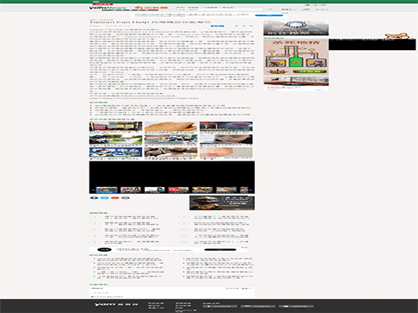Click the blue button beside article date
The image size is (418, 313).
pyautogui.click(x=217, y=26)
